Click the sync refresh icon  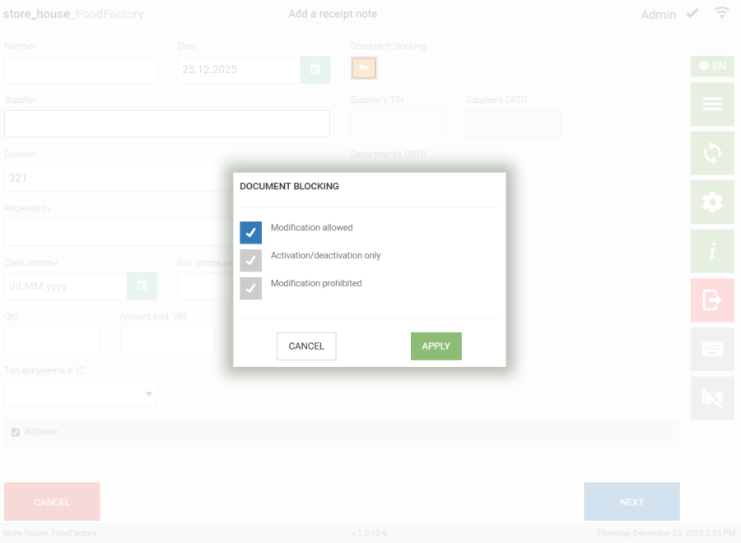pyautogui.click(x=712, y=153)
